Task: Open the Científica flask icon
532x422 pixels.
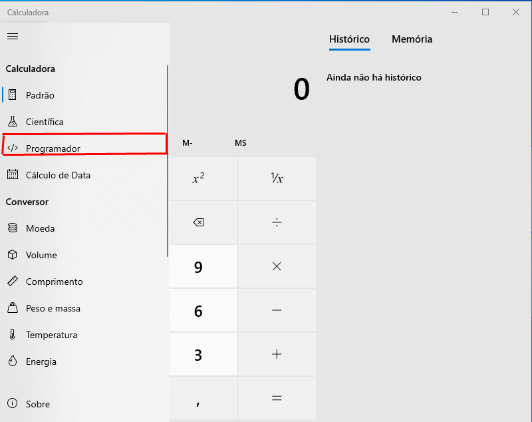Action: (x=13, y=122)
